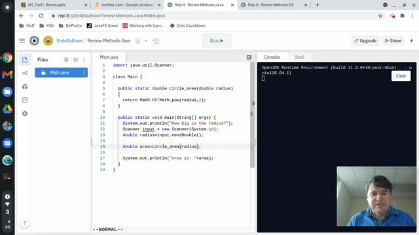Open the settings gear in sidebar
Viewport: 419px width, 235px height.
tap(25, 114)
